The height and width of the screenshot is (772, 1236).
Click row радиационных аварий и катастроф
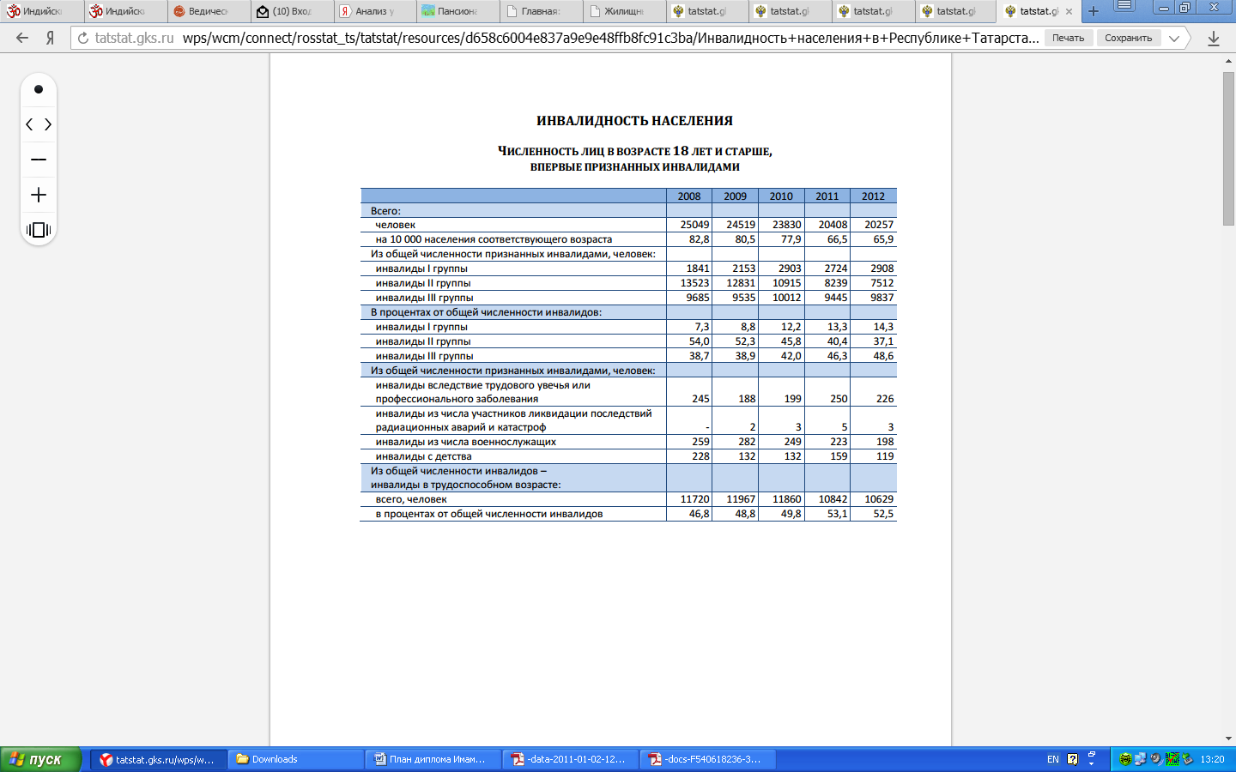click(628, 420)
